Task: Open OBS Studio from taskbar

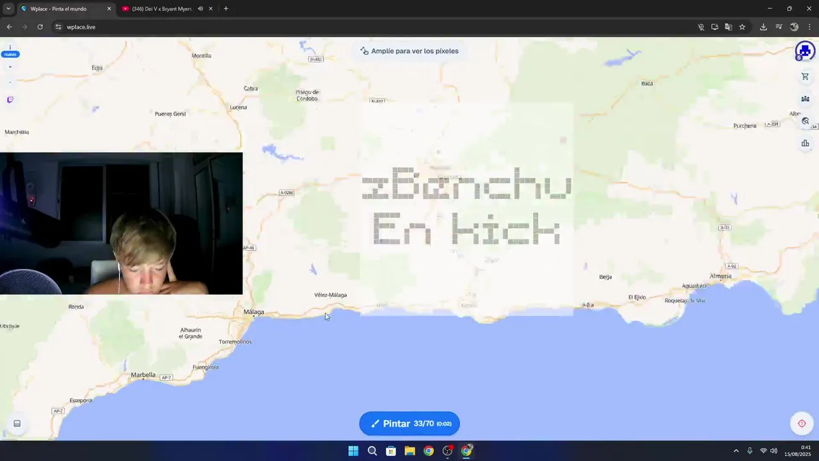Action: [447, 451]
